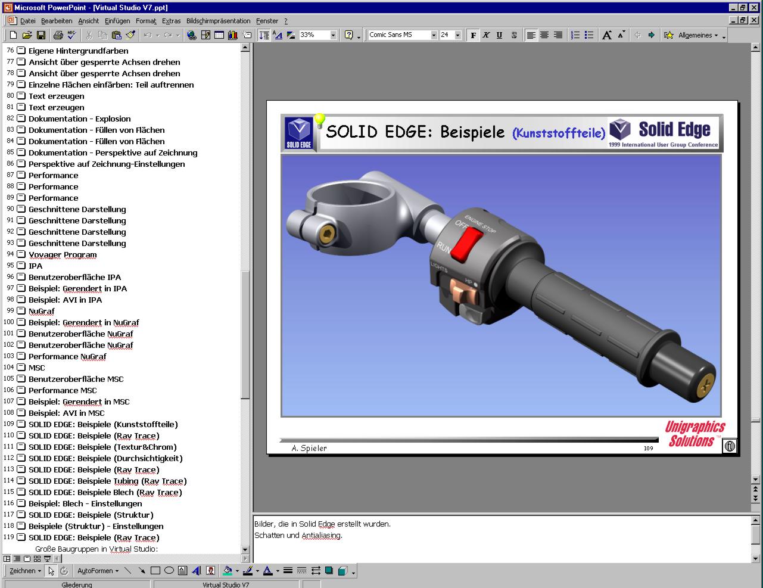This screenshot has height=588, width=763.
Task: Open the Datei menu
Action: point(27,21)
